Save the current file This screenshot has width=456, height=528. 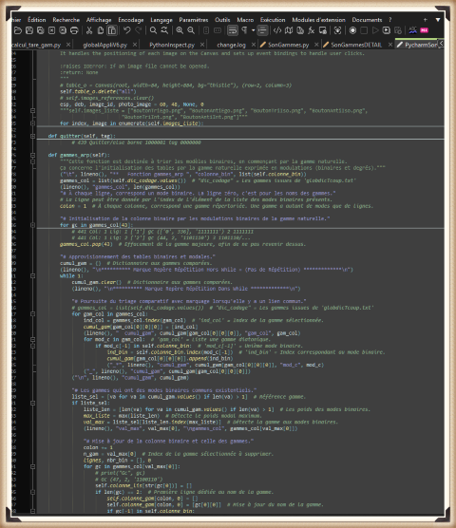pos(29,30)
